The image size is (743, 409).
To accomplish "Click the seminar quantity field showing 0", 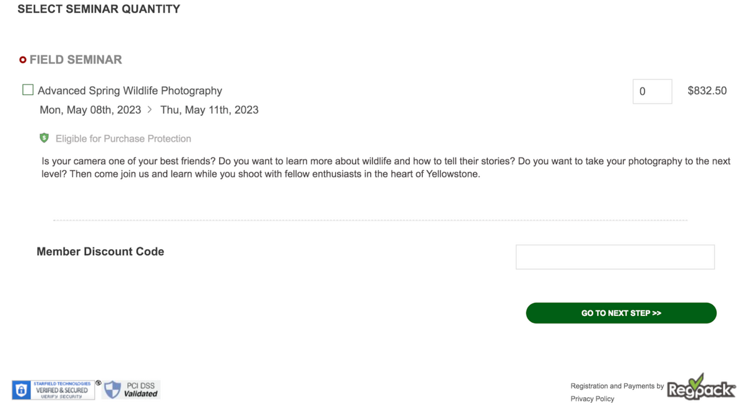I will pyautogui.click(x=652, y=91).
